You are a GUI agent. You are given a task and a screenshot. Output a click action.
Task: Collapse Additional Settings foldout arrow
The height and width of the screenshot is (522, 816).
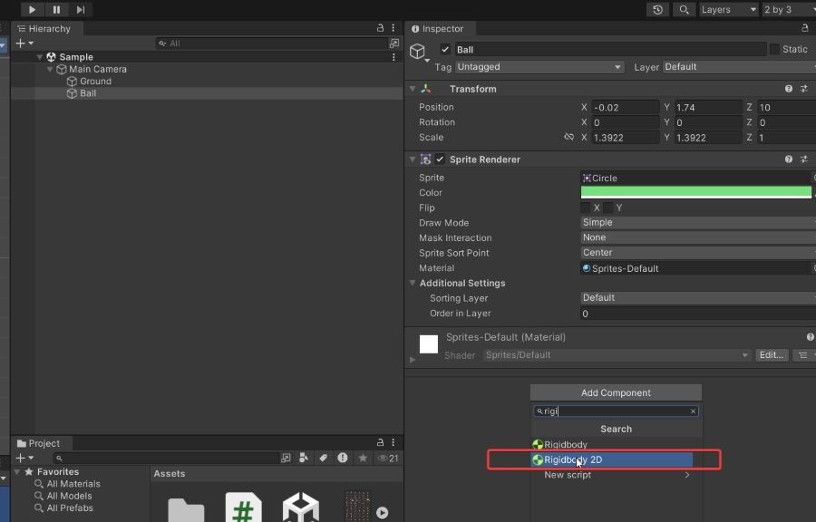413,283
